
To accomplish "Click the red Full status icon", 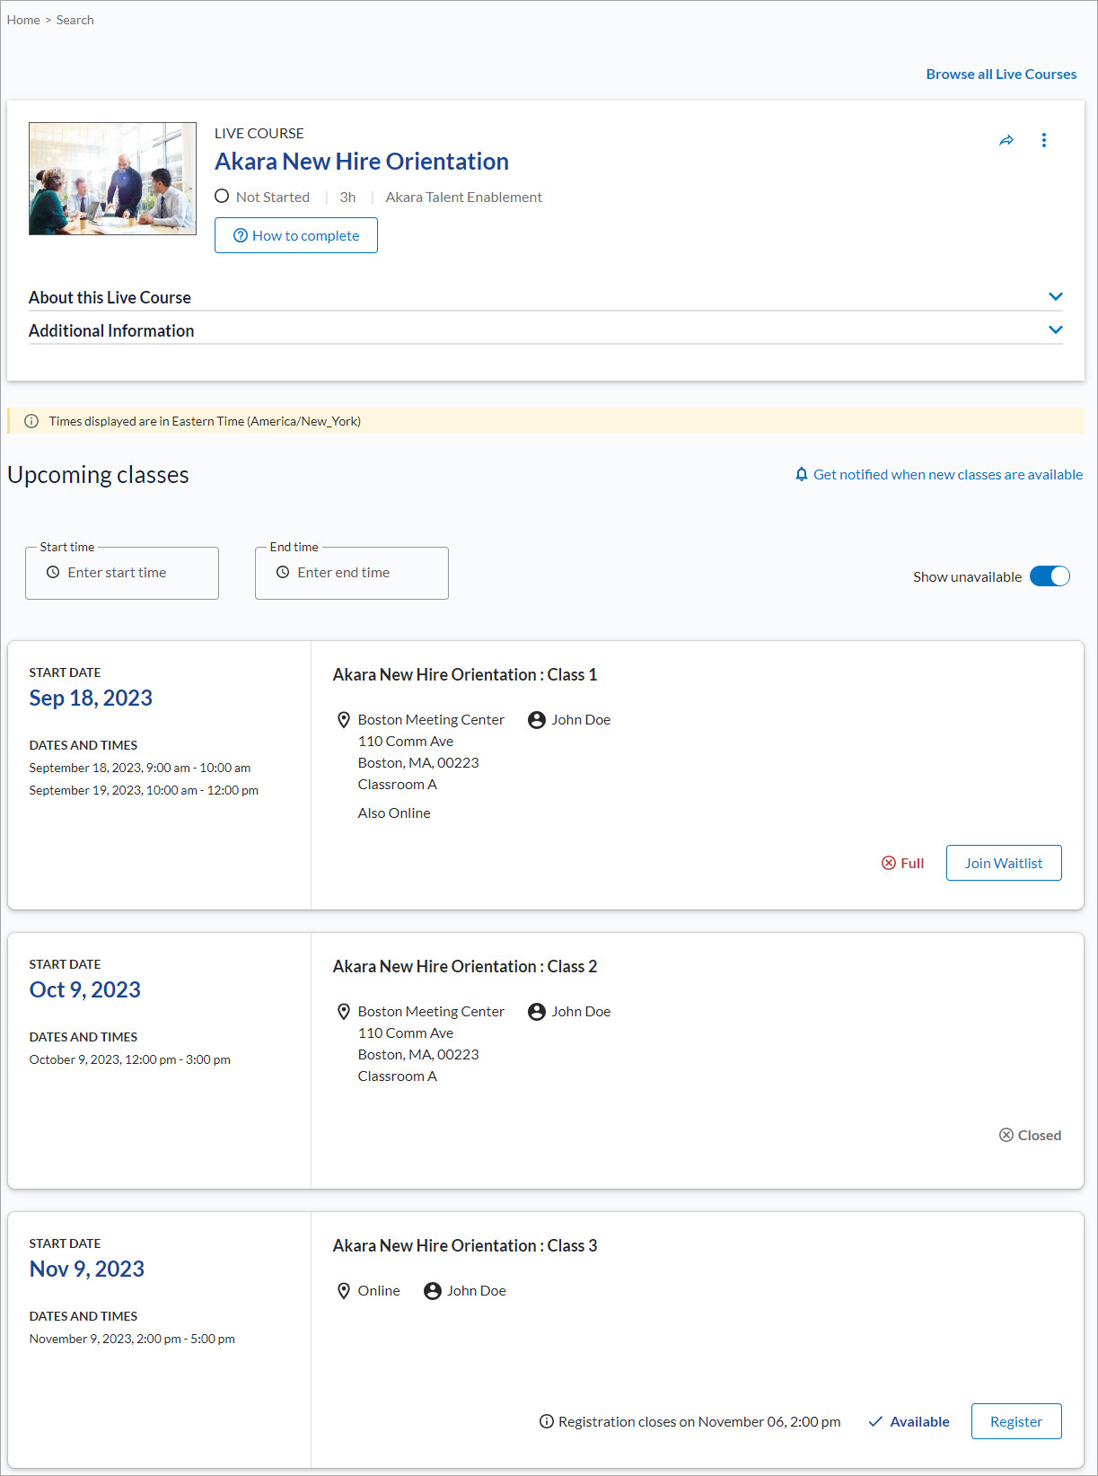I will 889,863.
